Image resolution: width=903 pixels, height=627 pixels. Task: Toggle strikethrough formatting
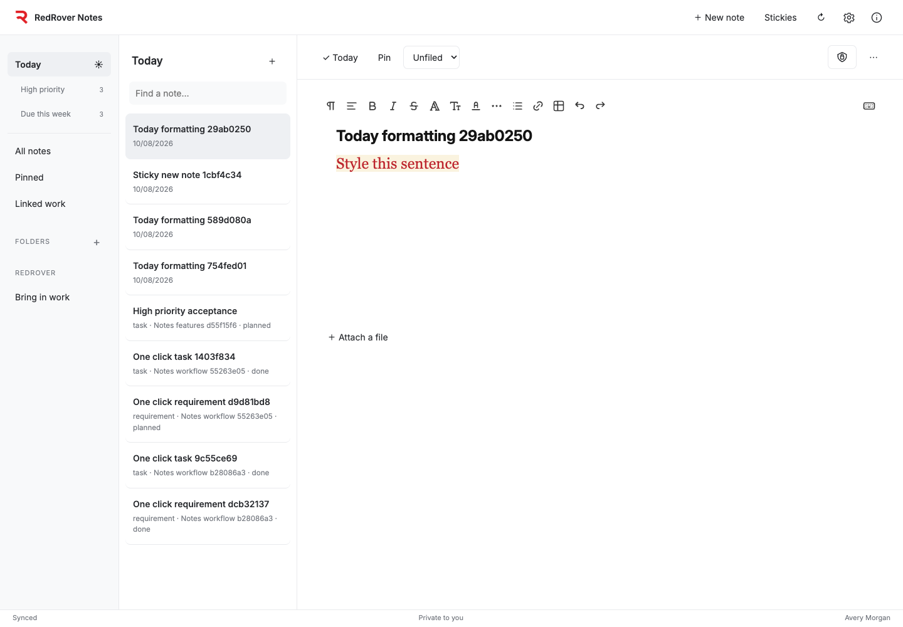coord(413,106)
